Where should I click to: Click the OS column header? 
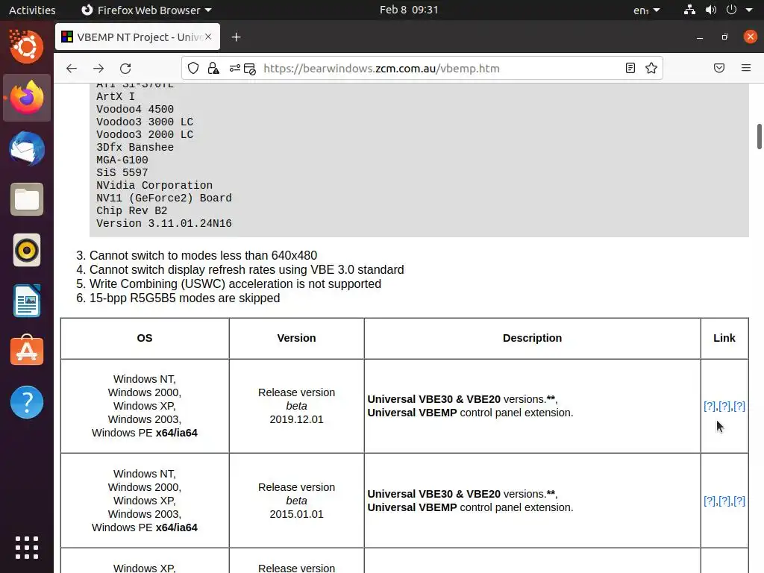pos(145,338)
